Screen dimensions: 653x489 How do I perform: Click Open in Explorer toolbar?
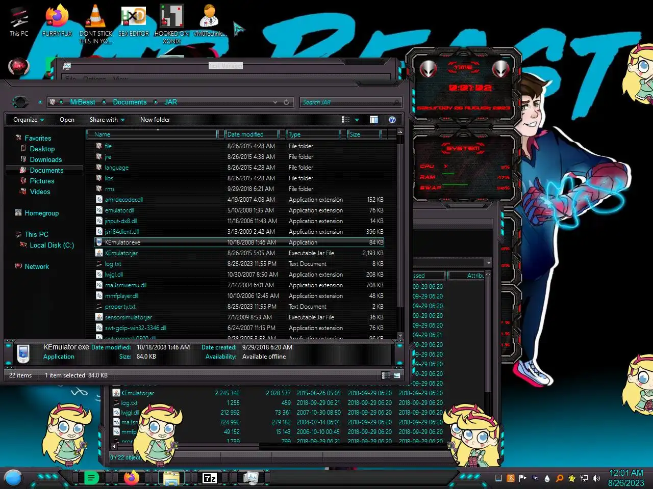click(67, 120)
